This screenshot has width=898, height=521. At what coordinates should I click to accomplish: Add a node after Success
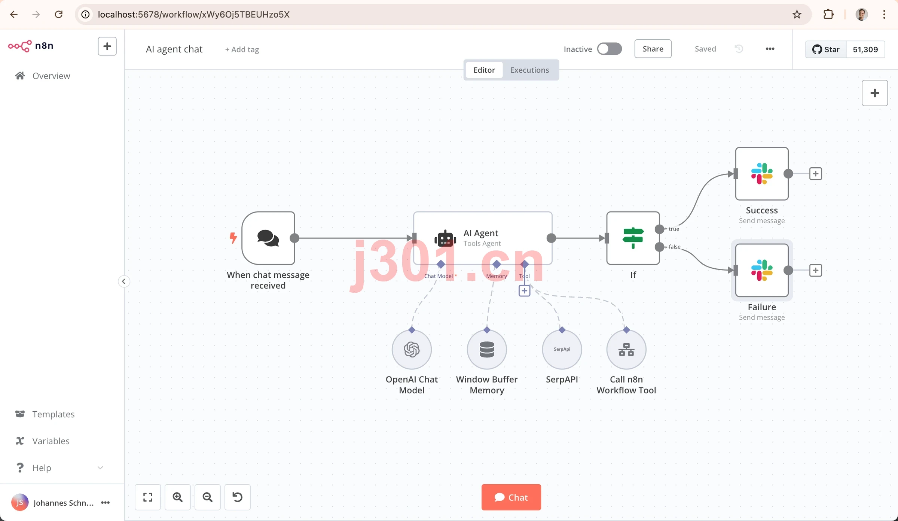[815, 174]
